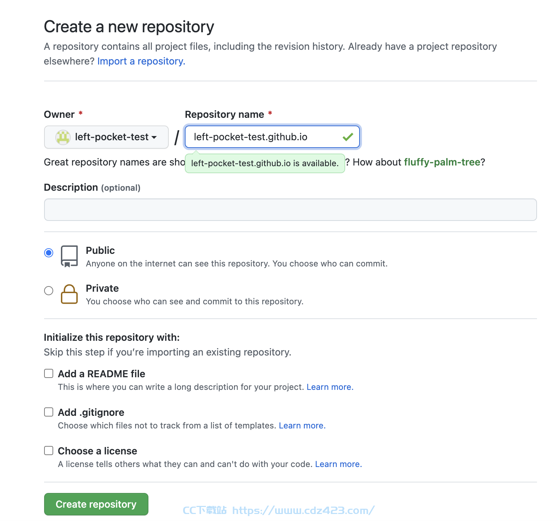
Task: Tick the Choose a license checkbox
Action: tap(49, 451)
